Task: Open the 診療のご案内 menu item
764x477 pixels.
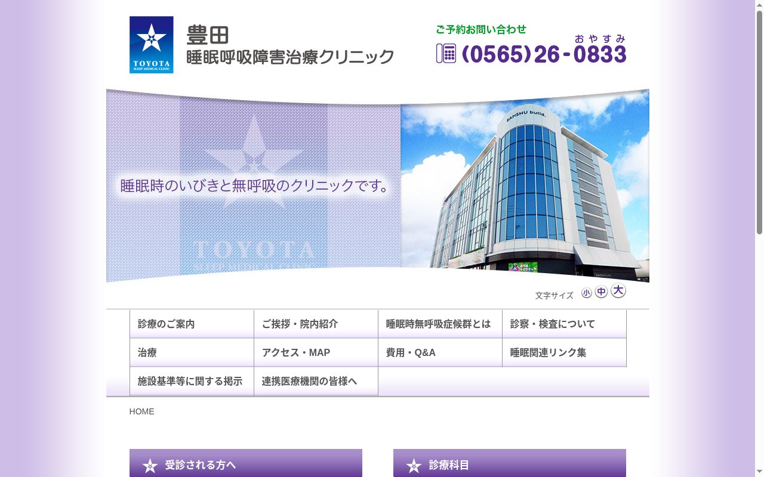Action: pyautogui.click(x=192, y=324)
